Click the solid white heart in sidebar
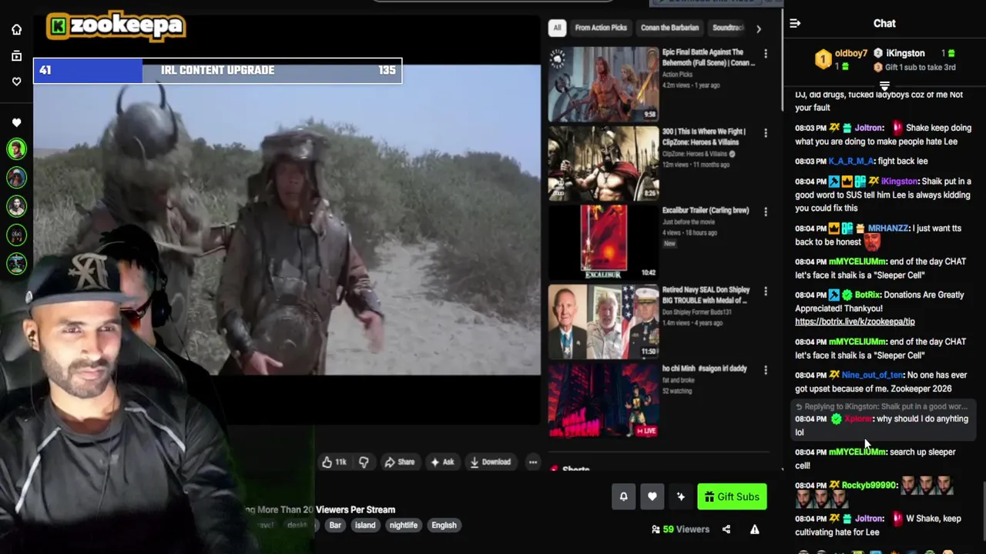The width and height of the screenshot is (986, 554). (16, 122)
